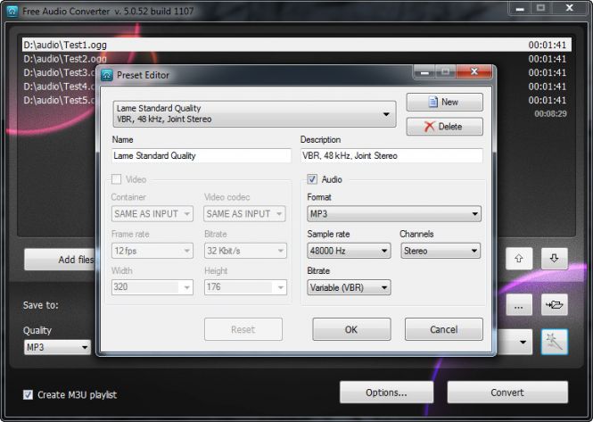Select the D:\audio\Test4 file row
This screenshot has height=422, width=593.
(60, 87)
